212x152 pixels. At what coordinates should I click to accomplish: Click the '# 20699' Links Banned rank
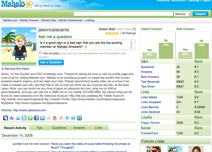pyautogui.click(x=200, y=107)
